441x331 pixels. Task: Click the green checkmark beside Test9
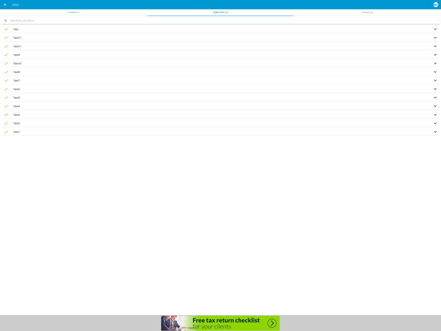[x=6, y=55]
